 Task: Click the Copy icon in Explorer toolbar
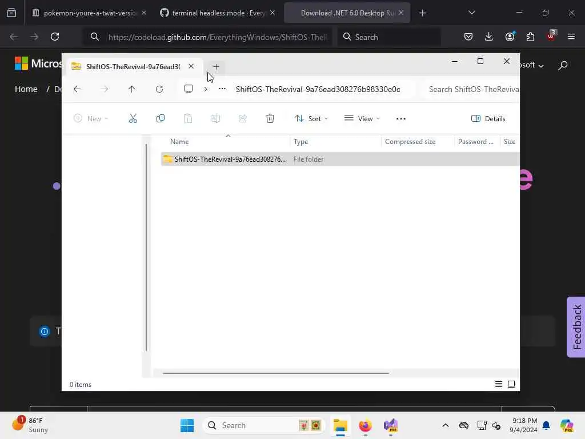161,119
